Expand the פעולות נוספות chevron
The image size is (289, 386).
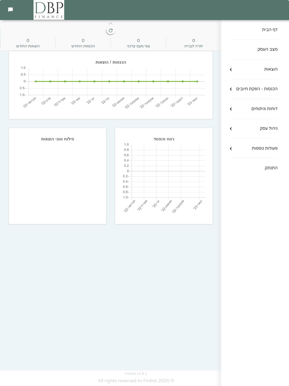pyautogui.click(x=231, y=148)
